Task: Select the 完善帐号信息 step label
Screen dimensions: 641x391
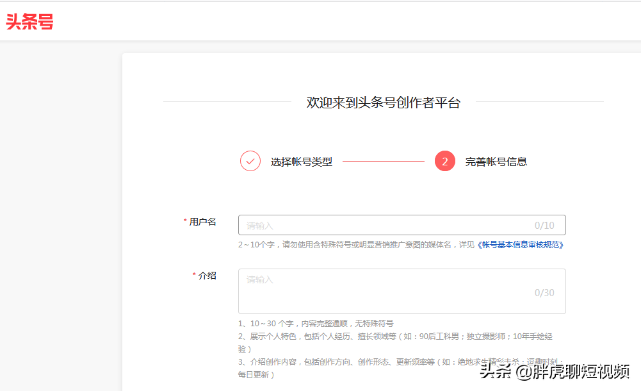Action: pyautogui.click(x=497, y=162)
